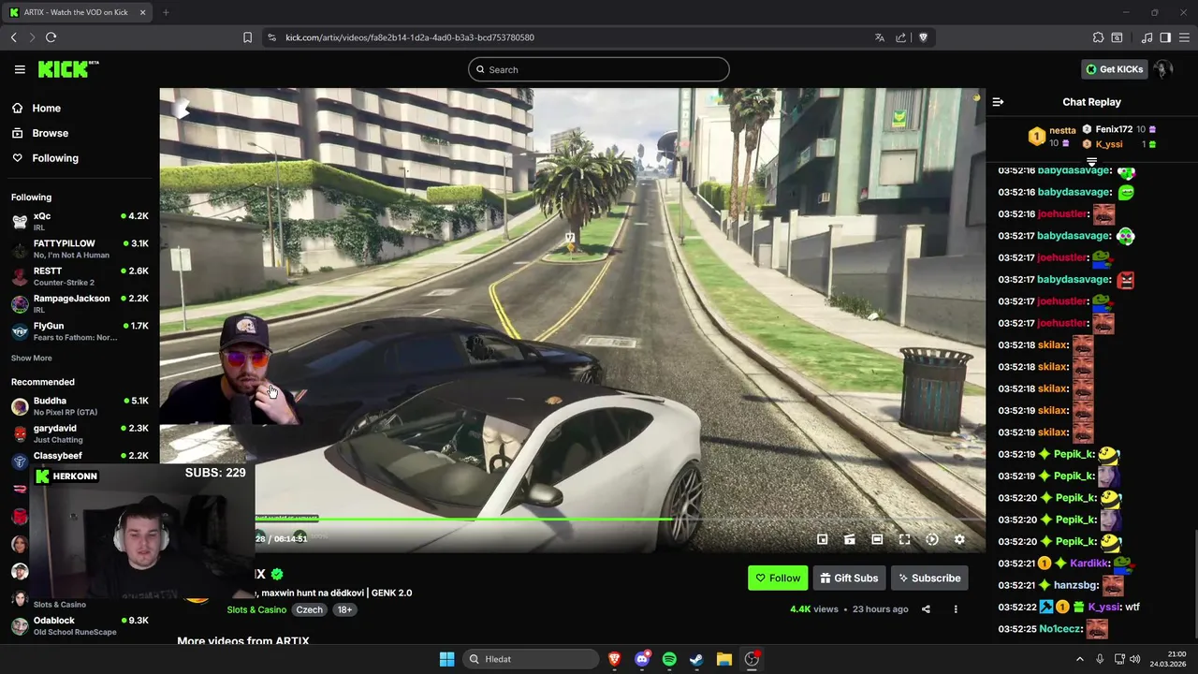This screenshot has height=674, width=1198.
Task: Share page via address bar icon
Action: tap(900, 37)
